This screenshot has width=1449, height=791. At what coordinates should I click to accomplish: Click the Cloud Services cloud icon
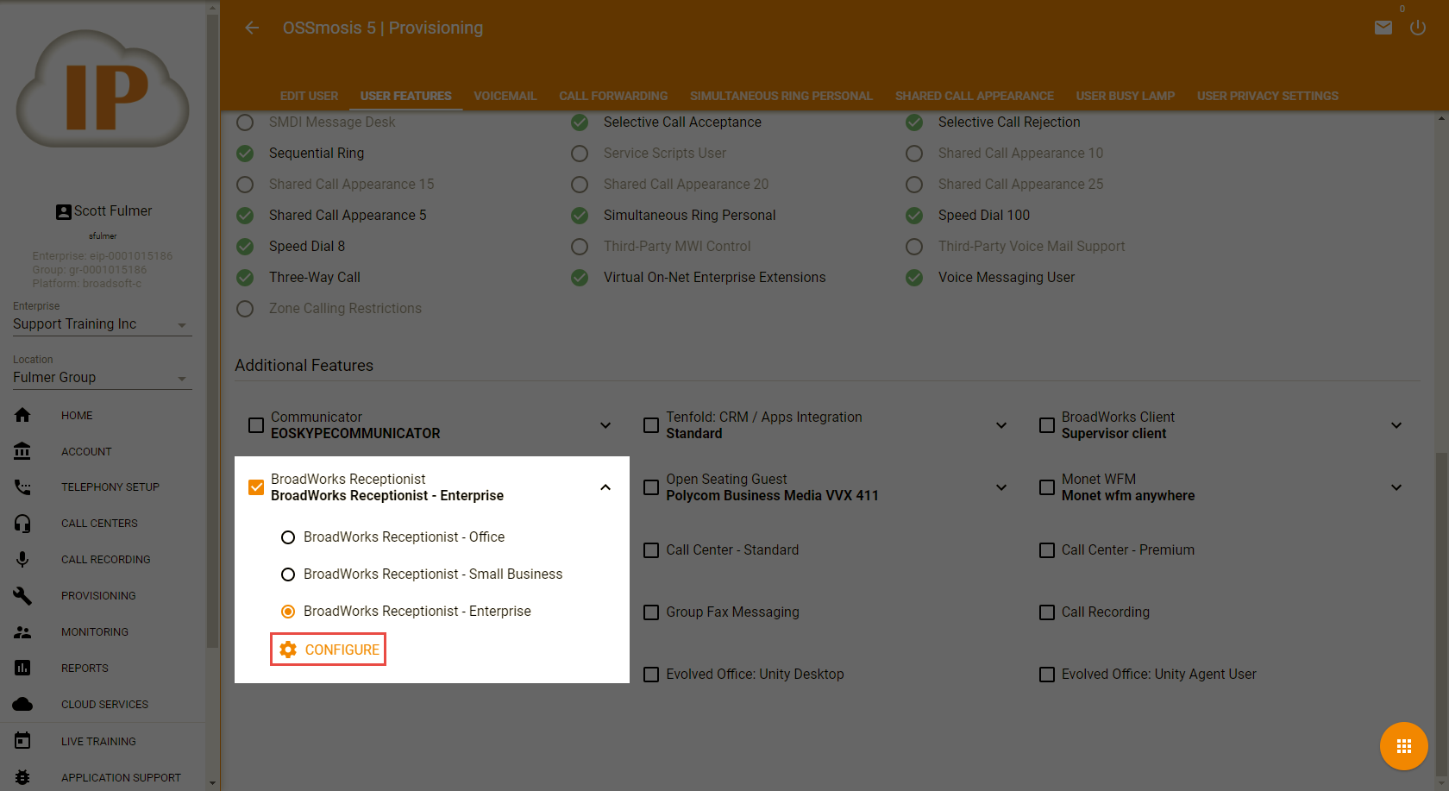point(23,705)
